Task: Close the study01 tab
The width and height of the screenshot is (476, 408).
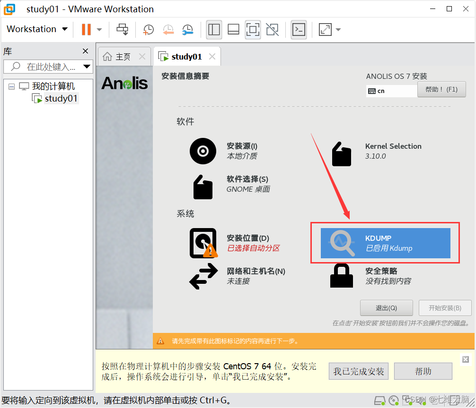Action: 212,56
